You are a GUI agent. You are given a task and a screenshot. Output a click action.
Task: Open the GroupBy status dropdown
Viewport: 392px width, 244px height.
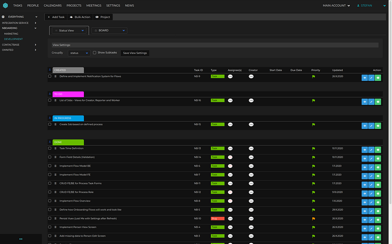pos(79,53)
